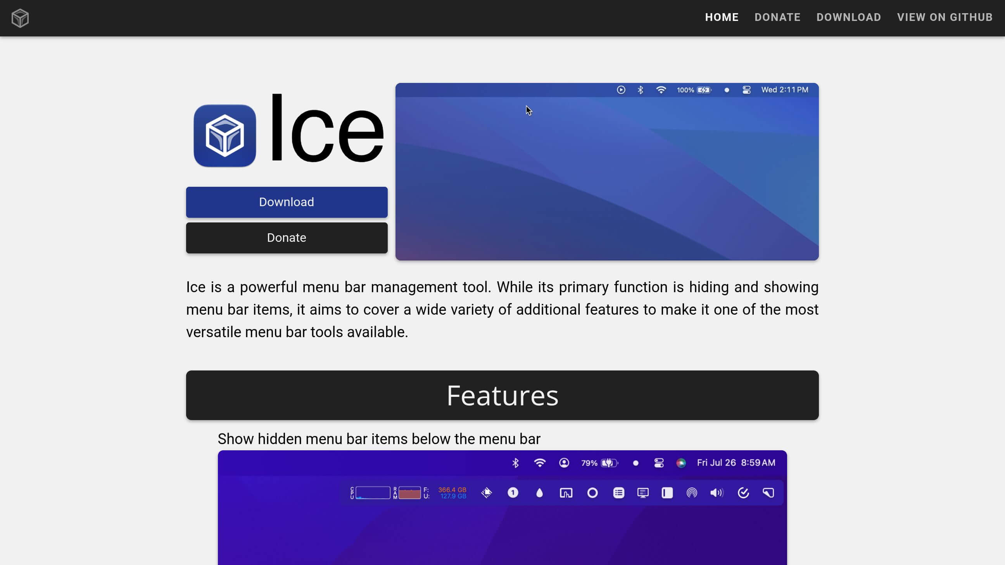Screen dimensions: 1005x565
Task: Click the "Show hidden menu bar items below the menu bar" caption
Action: click(x=379, y=439)
